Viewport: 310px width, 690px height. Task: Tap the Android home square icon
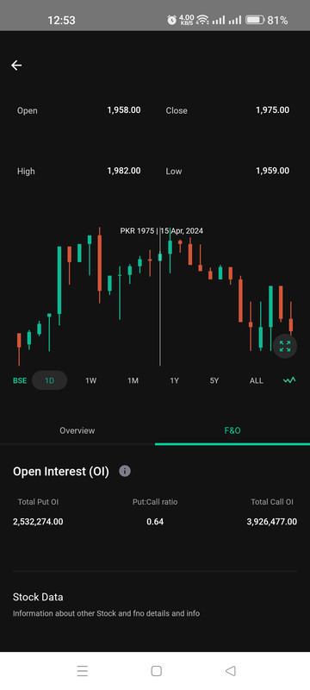(x=157, y=671)
